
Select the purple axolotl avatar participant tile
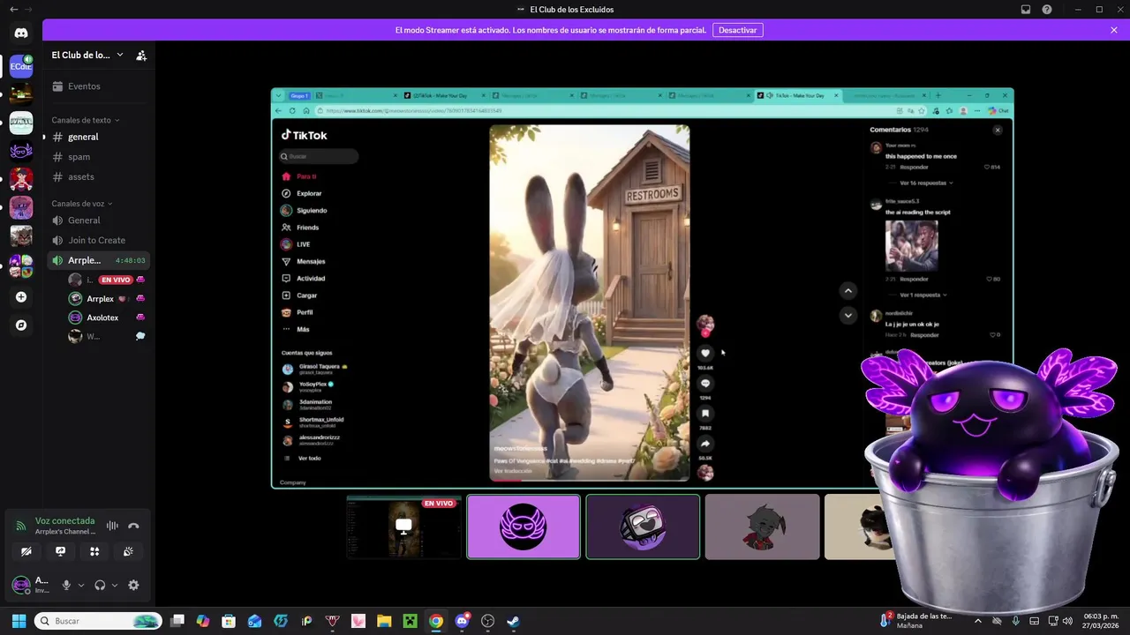(x=524, y=527)
